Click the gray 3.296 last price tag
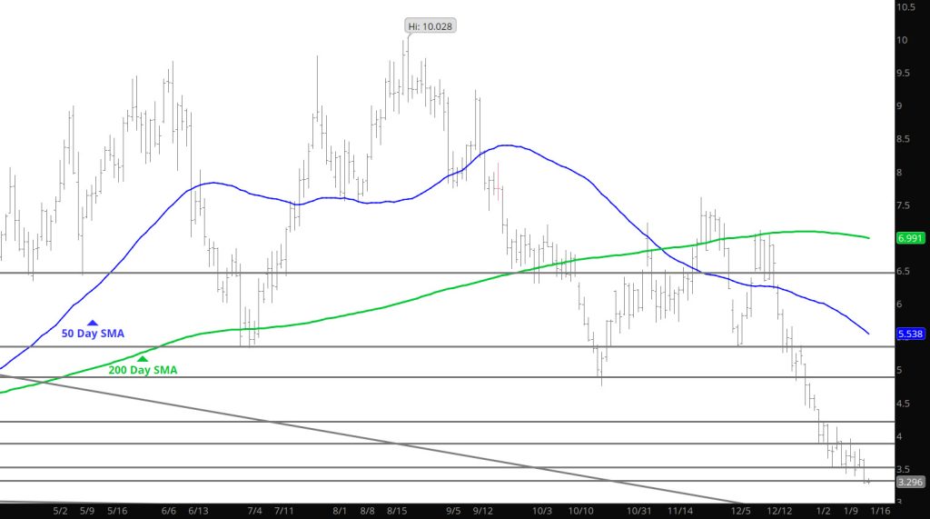Image resolution: width=930 pixels, height=519 pixels. (x=910, y=482)
